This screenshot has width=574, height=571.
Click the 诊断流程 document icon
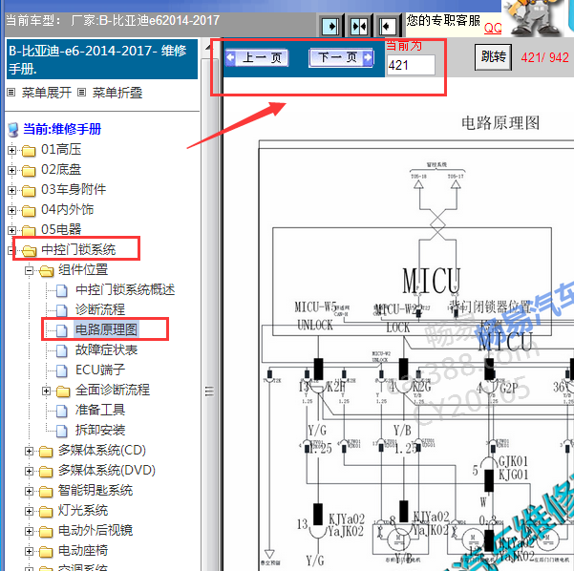click(62, 310)
